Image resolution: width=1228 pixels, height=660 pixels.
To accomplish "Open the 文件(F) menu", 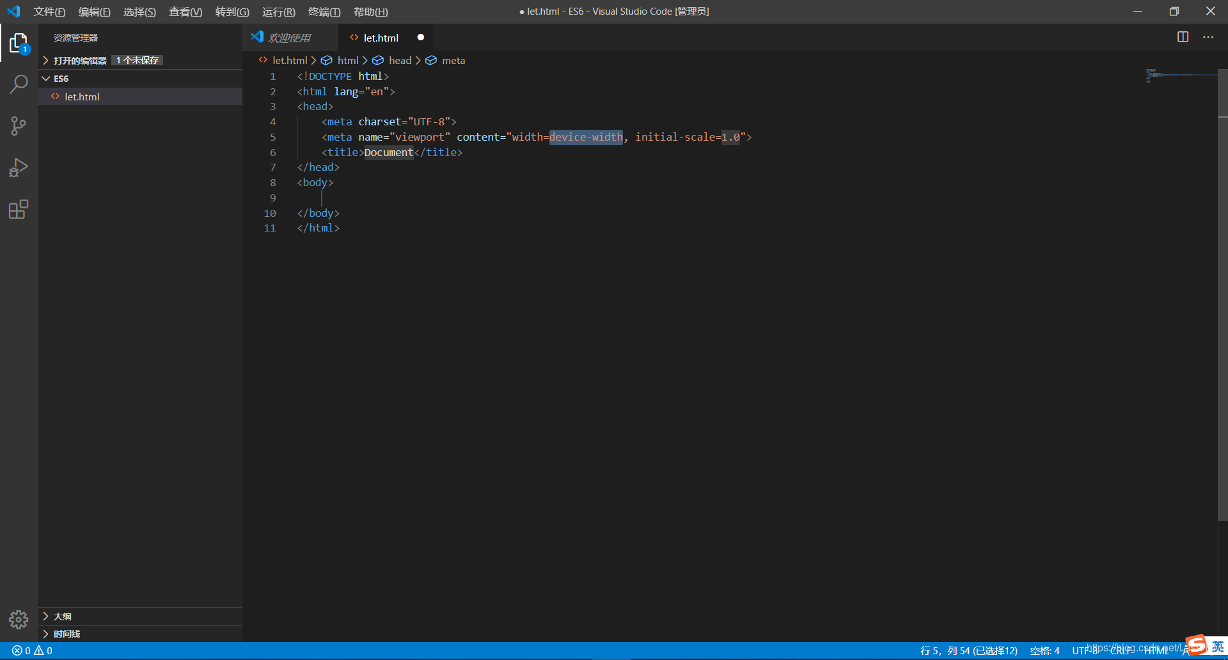I will (x=49, y=12).
